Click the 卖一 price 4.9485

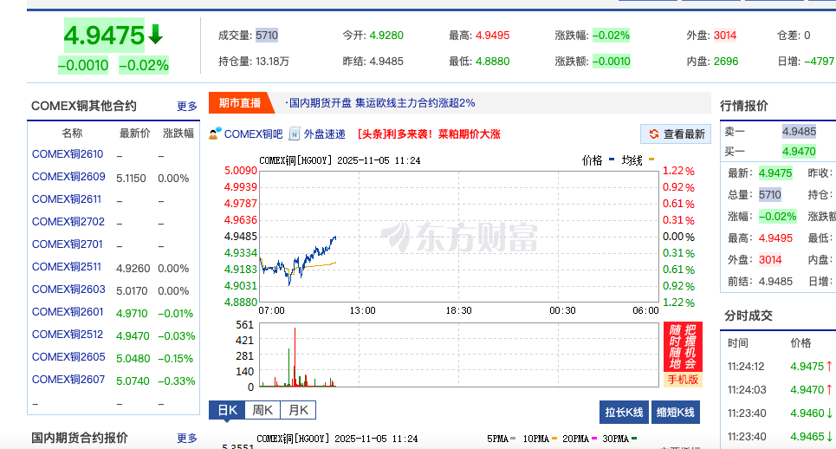click(x=800, y=131)
